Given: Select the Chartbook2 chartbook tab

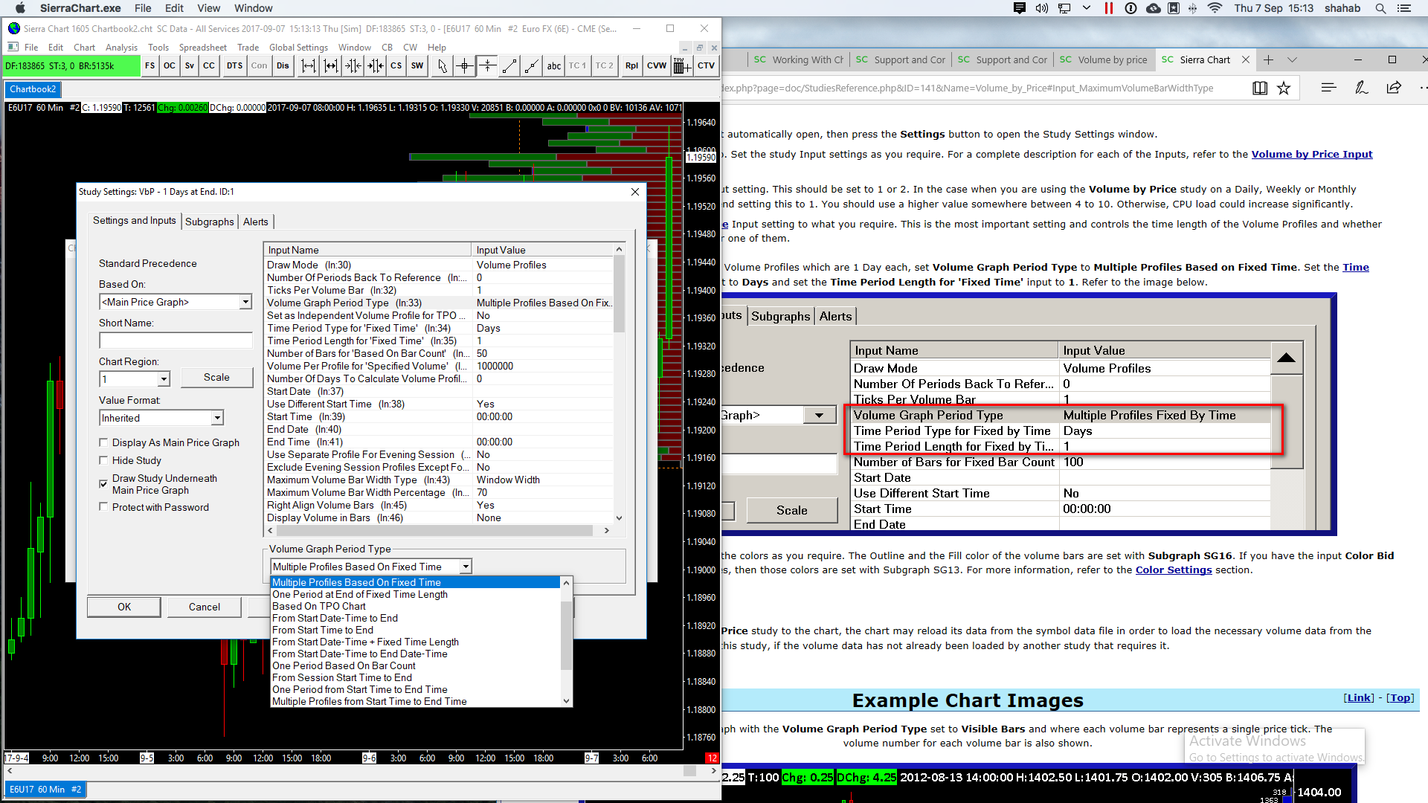Looking at the screenshot, I should (33, 89).
